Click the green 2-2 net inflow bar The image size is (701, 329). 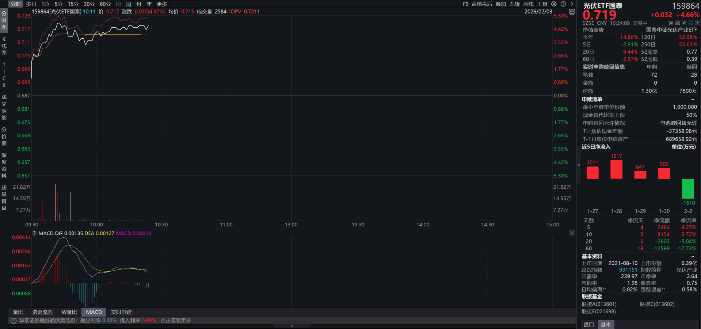tap(688, 188)
